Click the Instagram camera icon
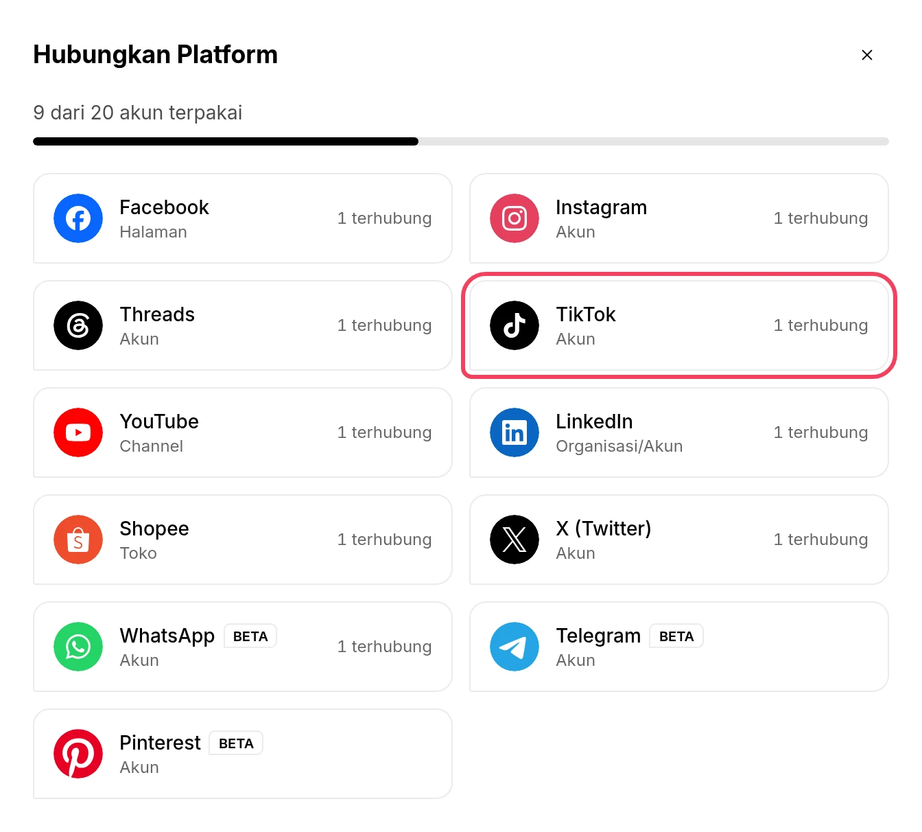The width and height of the screenshot is (922, 832). coord(515,218)
